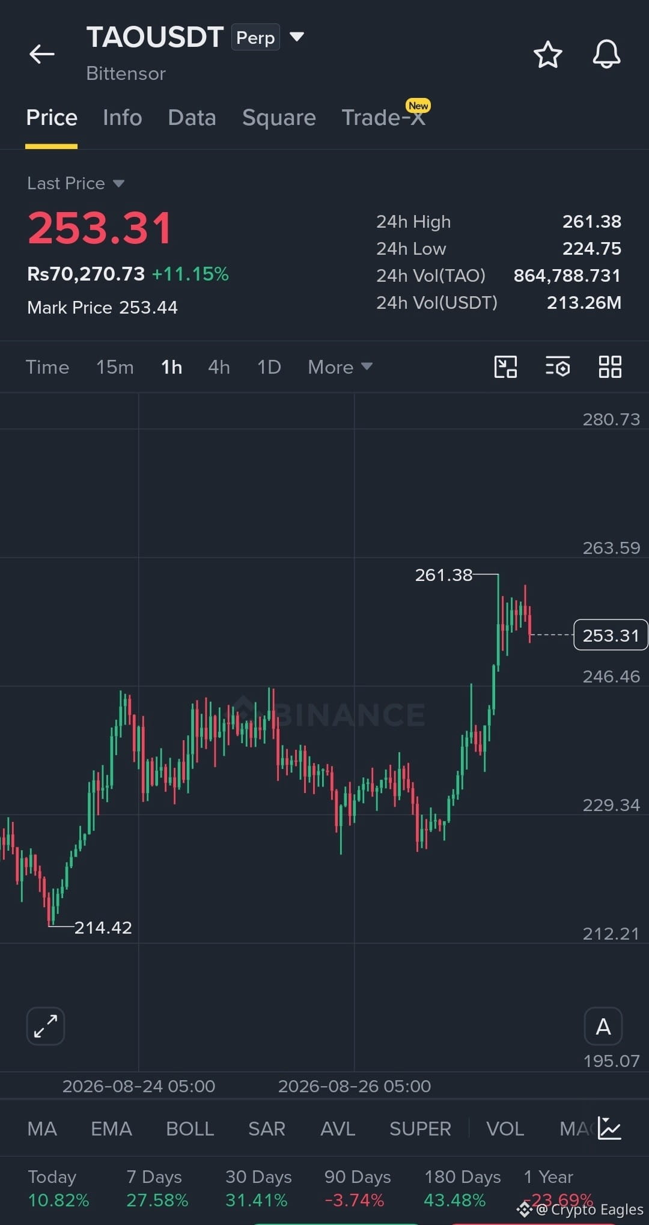
Task: Click the Rs70,270.73 converted price
Action: (x=86, y=274)
